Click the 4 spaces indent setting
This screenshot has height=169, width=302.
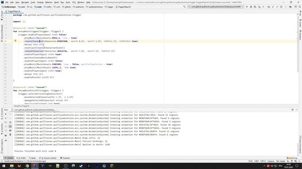pos(270,161)
